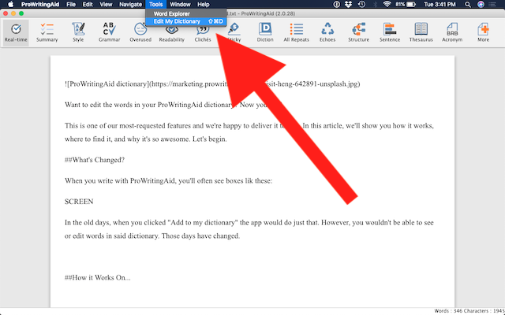This screenshot has height=315, width=505.
Task: Open the View menu
Action: tap(106, 5)
